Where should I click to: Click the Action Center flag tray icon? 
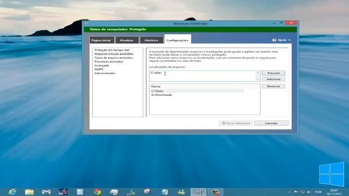coord(296,192)
